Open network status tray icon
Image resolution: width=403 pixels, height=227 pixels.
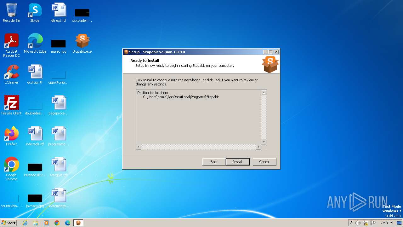point(366,223)
